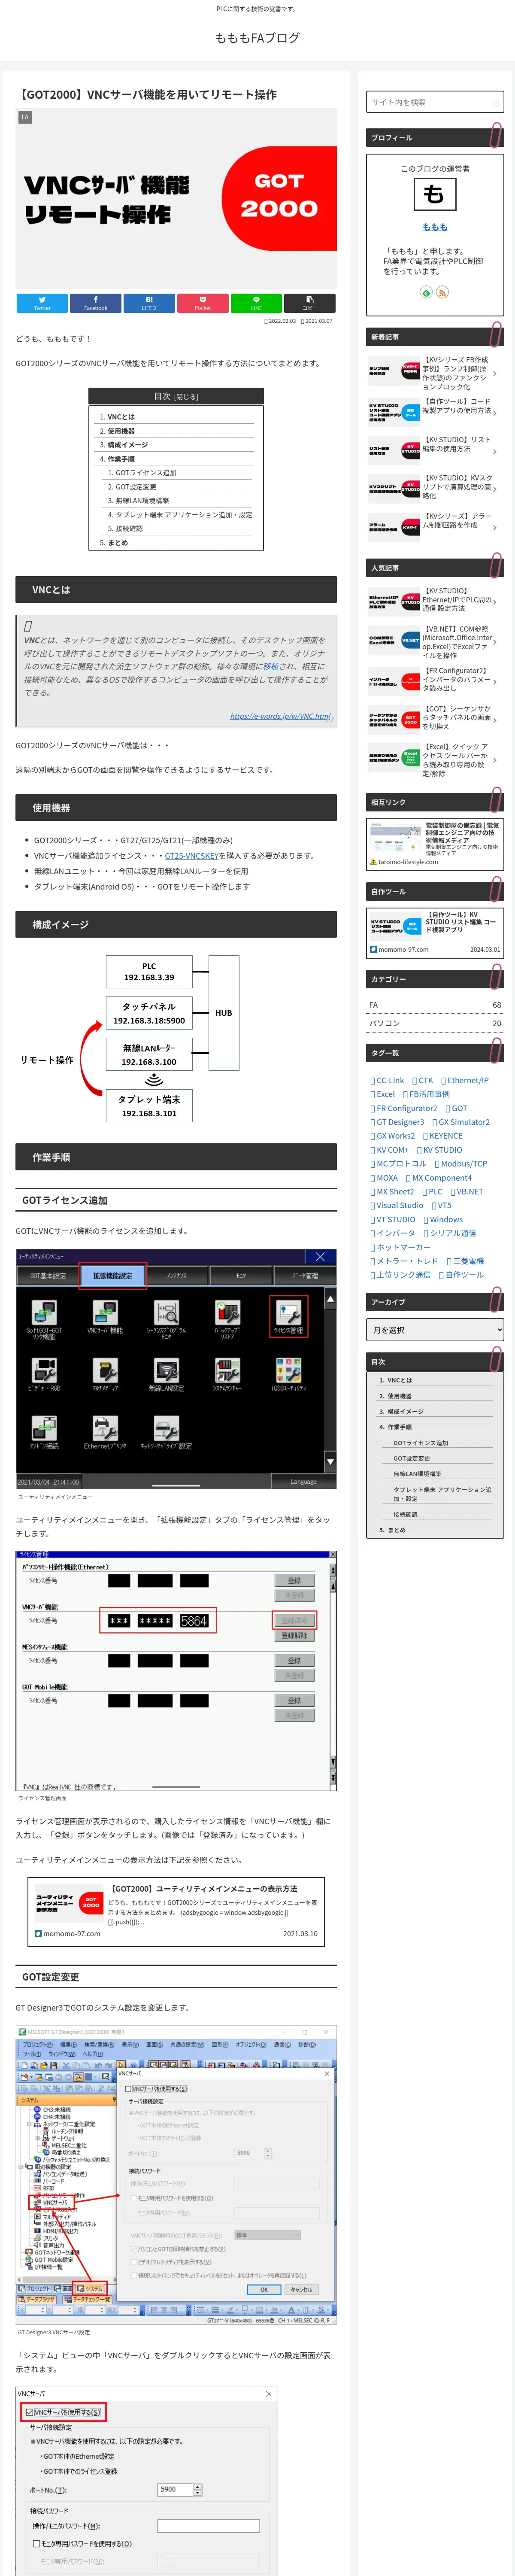Open the FA category with 68 posts
The height and width of the screenshot is (2576, 515).
435,1005
